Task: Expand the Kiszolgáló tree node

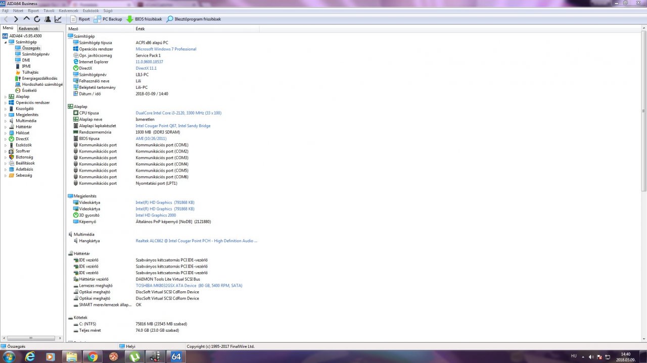Action: [x=6, y=109]
